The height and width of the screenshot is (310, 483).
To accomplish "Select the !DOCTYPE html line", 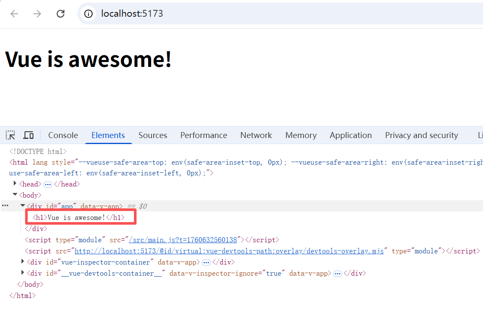I will point(38,151).
